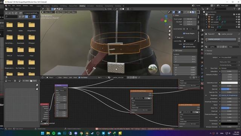Image resolution: width=241 pixels, height=136 pixels.
Task: Open the Christensen-Burley subsurface method dropdown
Action: click(228, 65)
